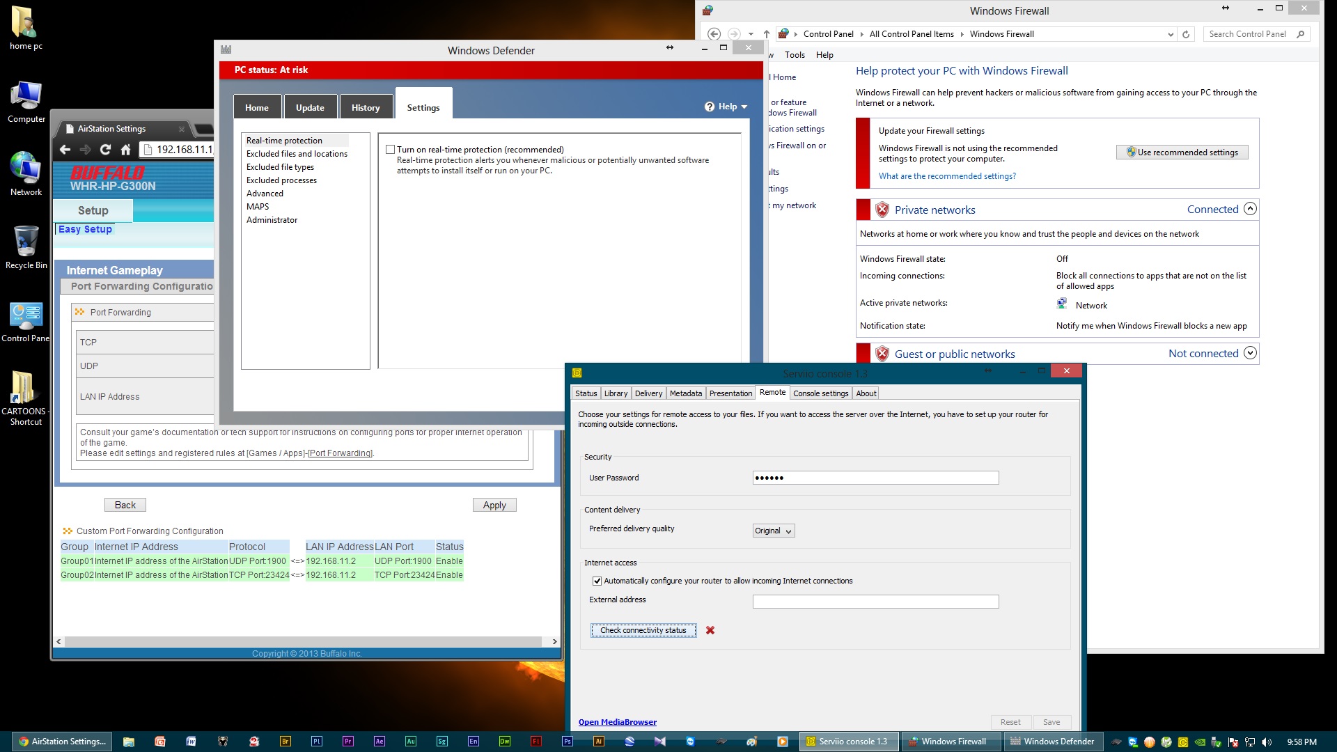Open the Defender Help dropdown menu

pyautogui.click(x=726, y=107)
